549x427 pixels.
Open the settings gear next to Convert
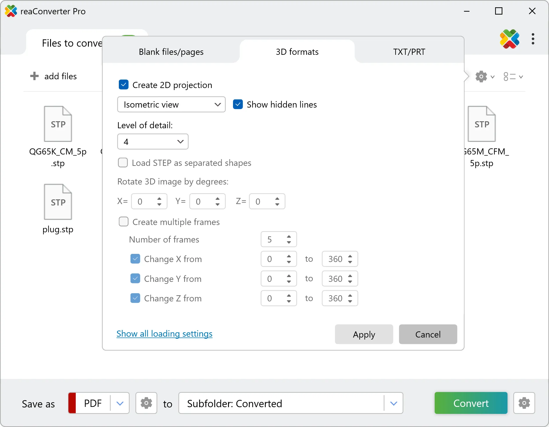524,403
